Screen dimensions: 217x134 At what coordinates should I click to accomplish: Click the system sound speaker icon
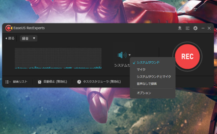tap(122, 55)
